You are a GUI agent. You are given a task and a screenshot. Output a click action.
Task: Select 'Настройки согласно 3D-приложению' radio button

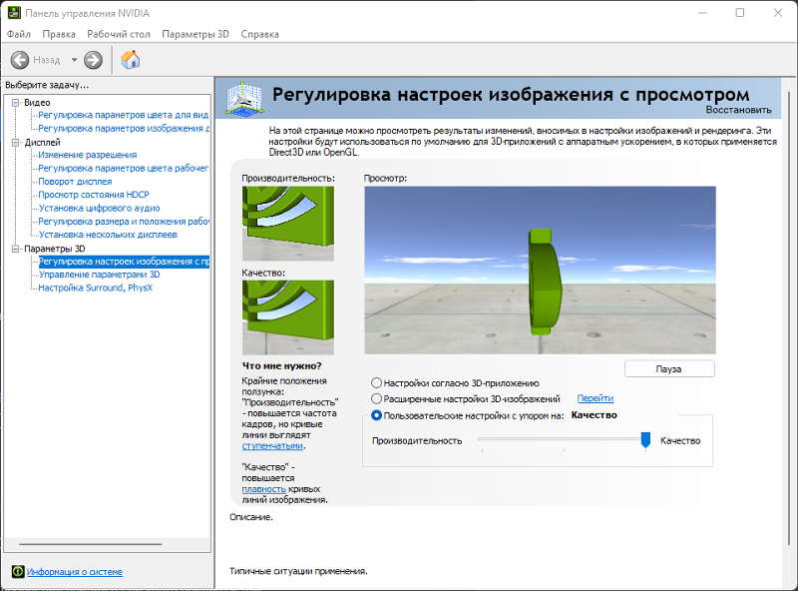coord(376,382)
